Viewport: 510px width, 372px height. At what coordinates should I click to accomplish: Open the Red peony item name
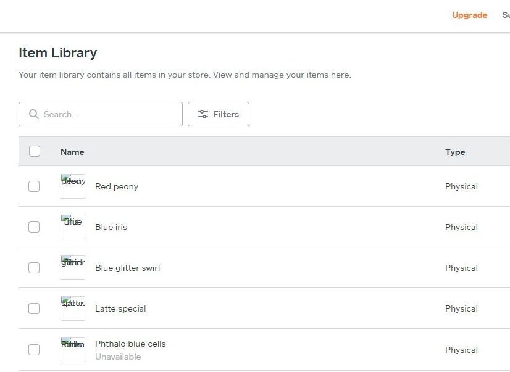point(117,186)
